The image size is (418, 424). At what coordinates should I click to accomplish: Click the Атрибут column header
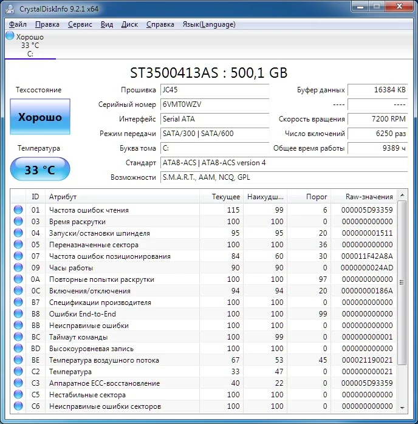point(122,197)
